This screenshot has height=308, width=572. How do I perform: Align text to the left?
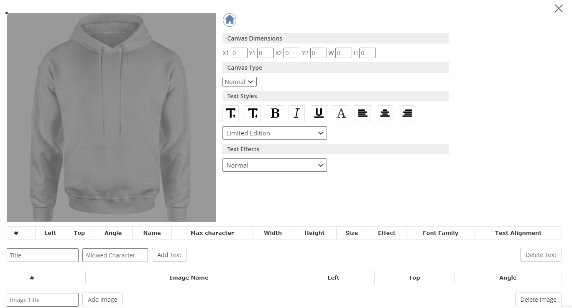(x=363, y=113)
